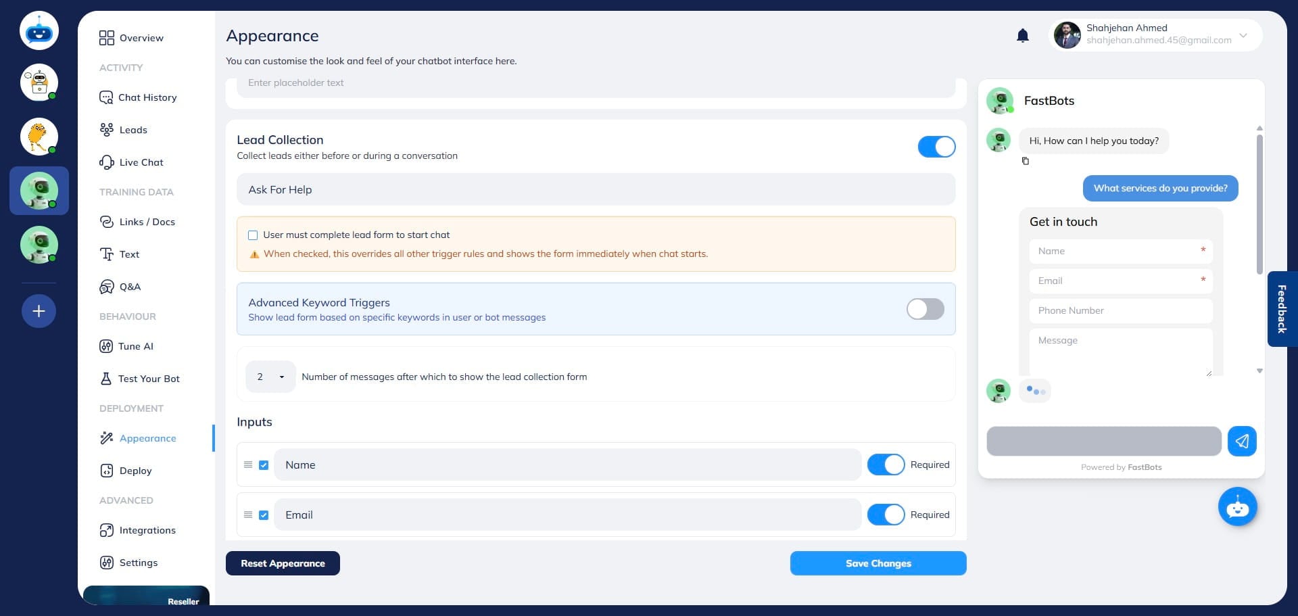Screen dimensions: 1298x616
Task: Click the send message icon in chat preview
Action: 1242,441
